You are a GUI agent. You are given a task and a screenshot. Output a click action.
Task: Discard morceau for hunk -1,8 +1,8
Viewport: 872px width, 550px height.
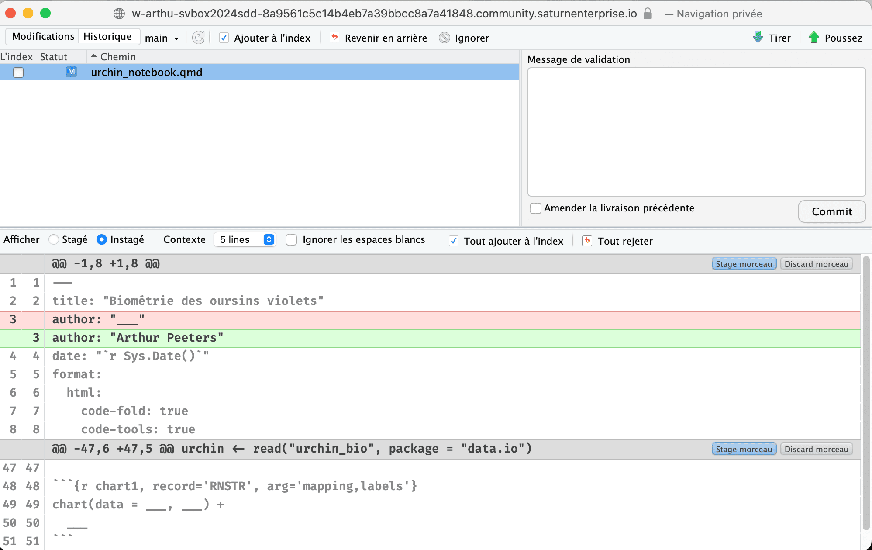[817, 264]
